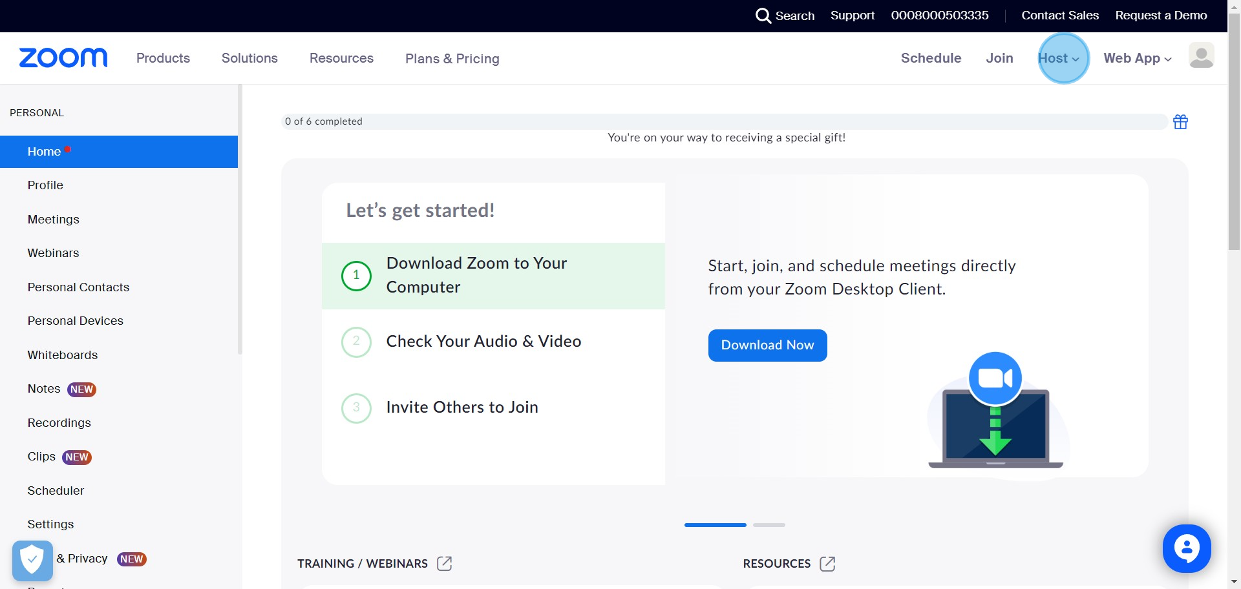Click the Zoom logo

coord(63,58)
